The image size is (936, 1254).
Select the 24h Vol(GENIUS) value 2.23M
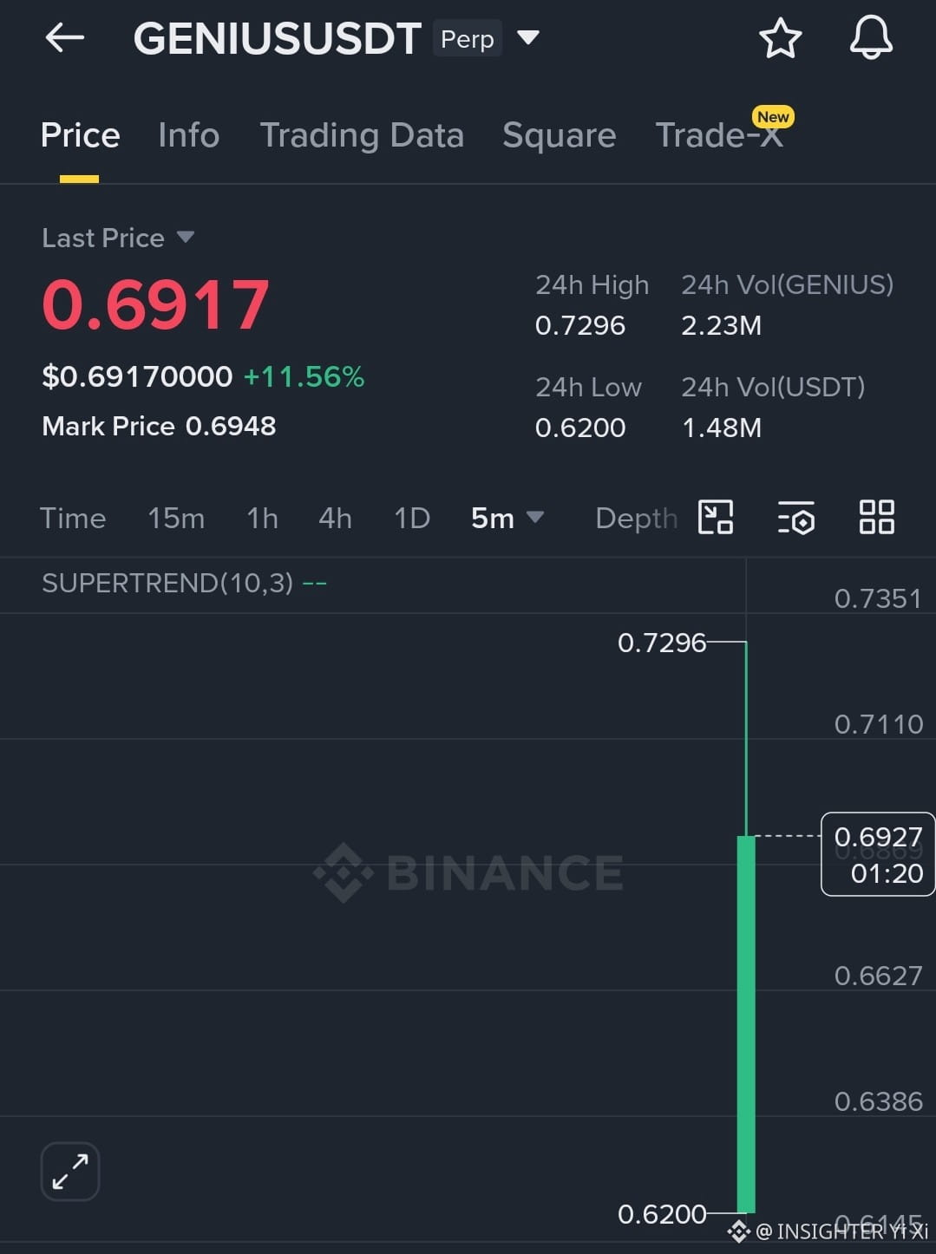pos(721,325)
